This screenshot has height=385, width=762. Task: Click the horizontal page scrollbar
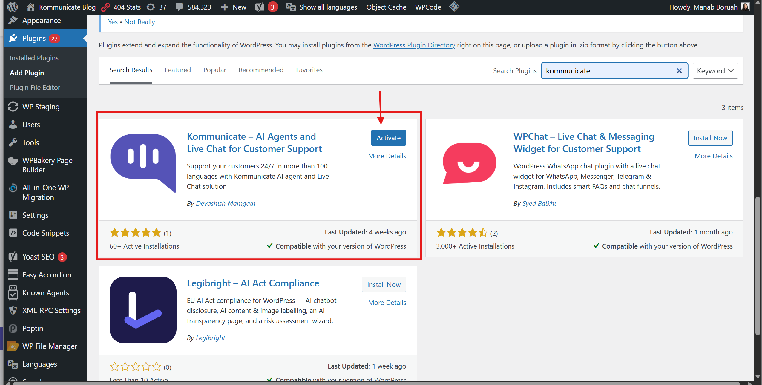[376, 383]
